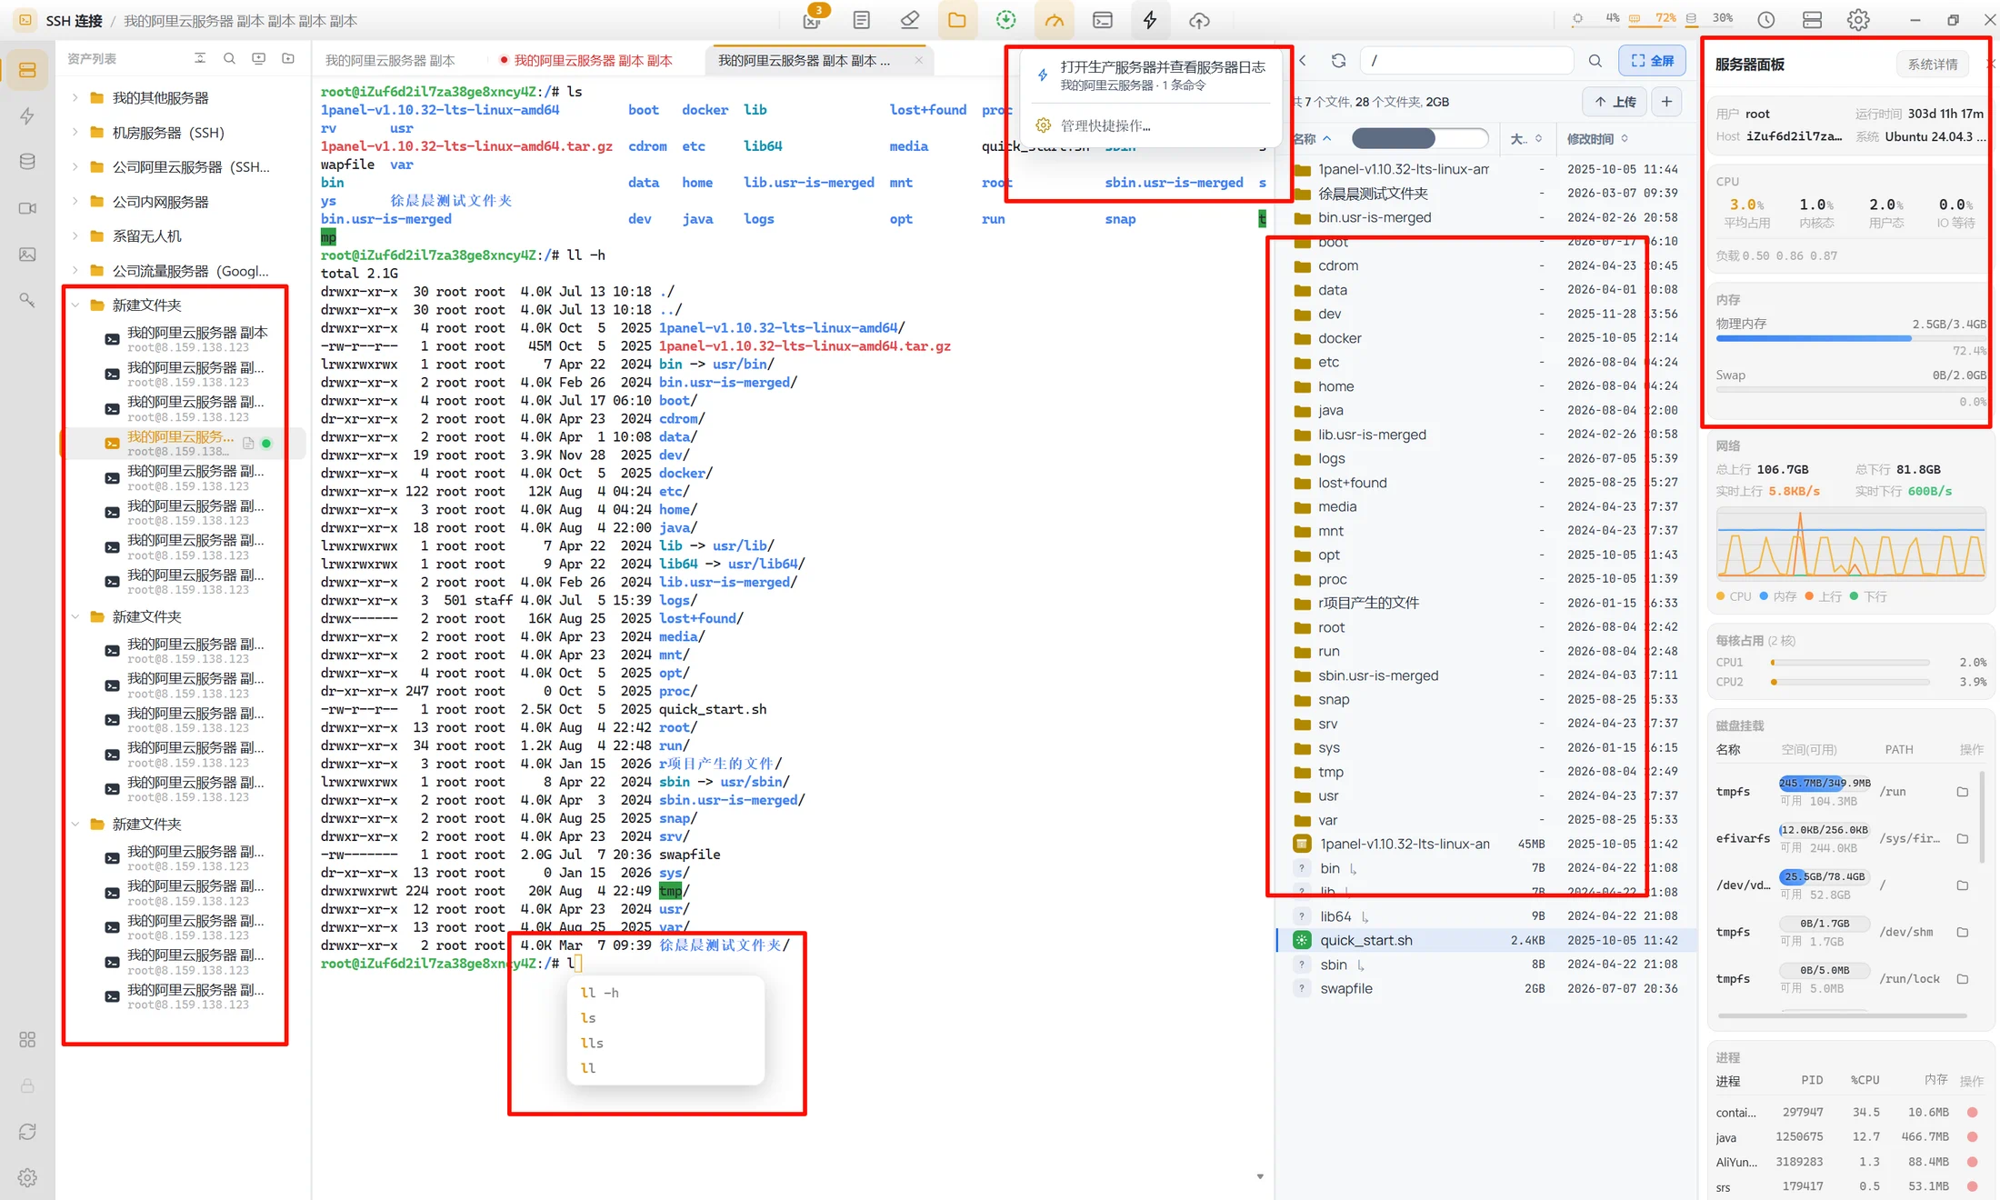Open the file manager folder icon in toolbar
This screenshot has width=2000, height=1200.
[x=956, y=20]
